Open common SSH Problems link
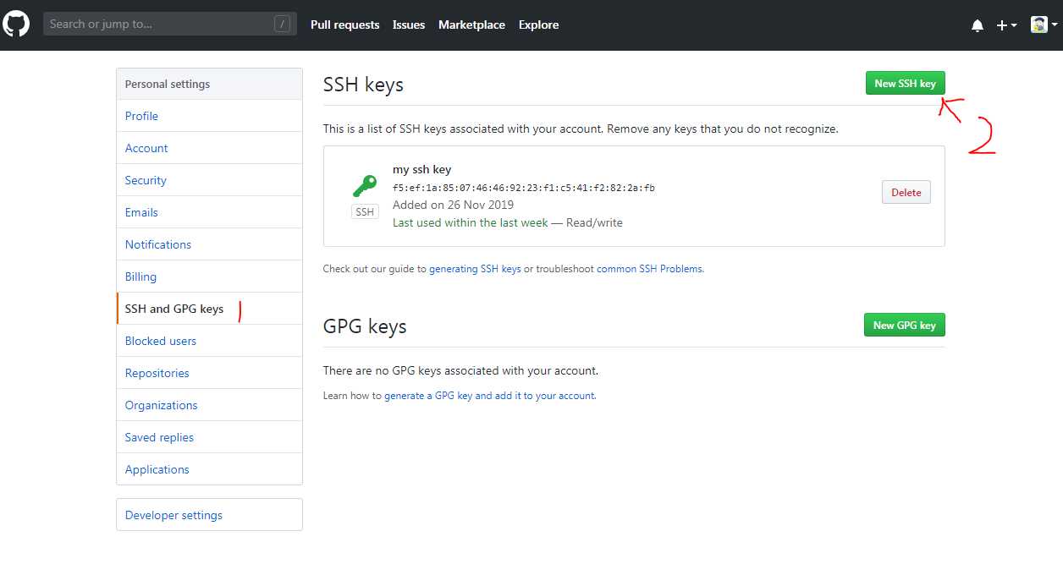1063x564 pixels. 650,269
